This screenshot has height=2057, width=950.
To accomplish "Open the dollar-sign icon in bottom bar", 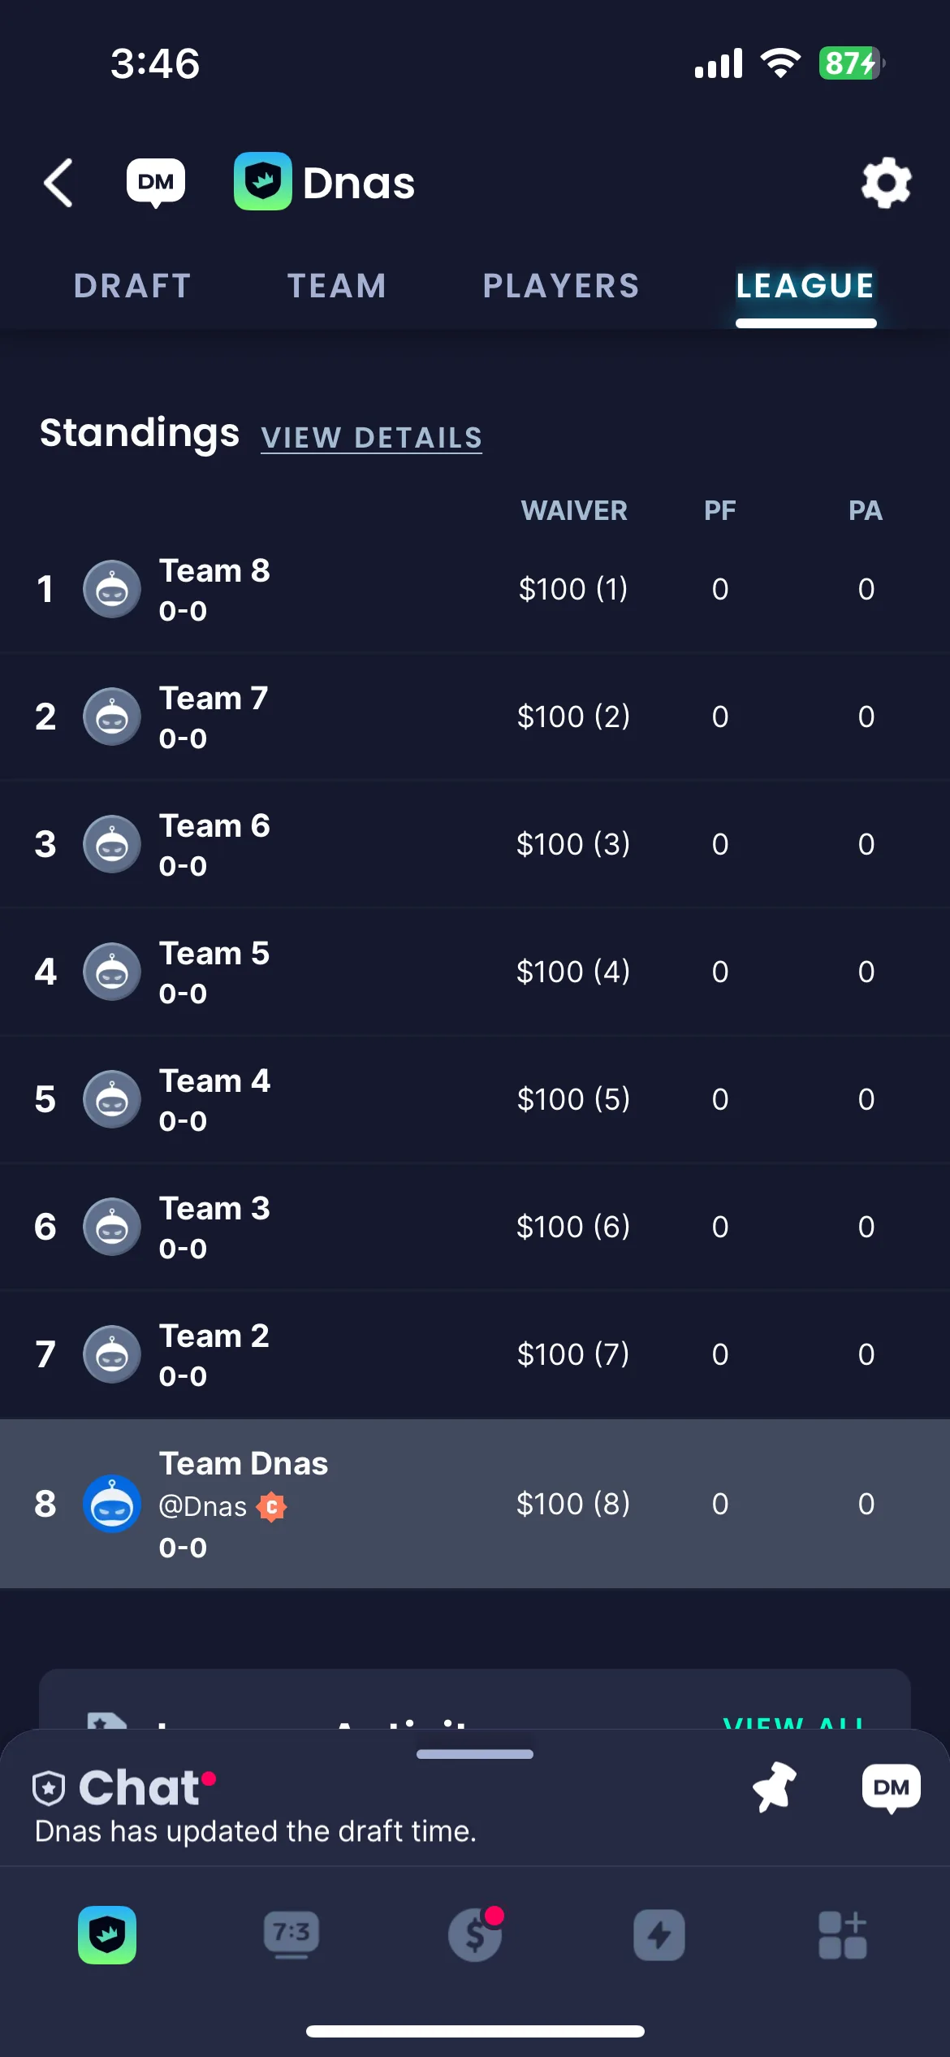I will click(475, 1934).
